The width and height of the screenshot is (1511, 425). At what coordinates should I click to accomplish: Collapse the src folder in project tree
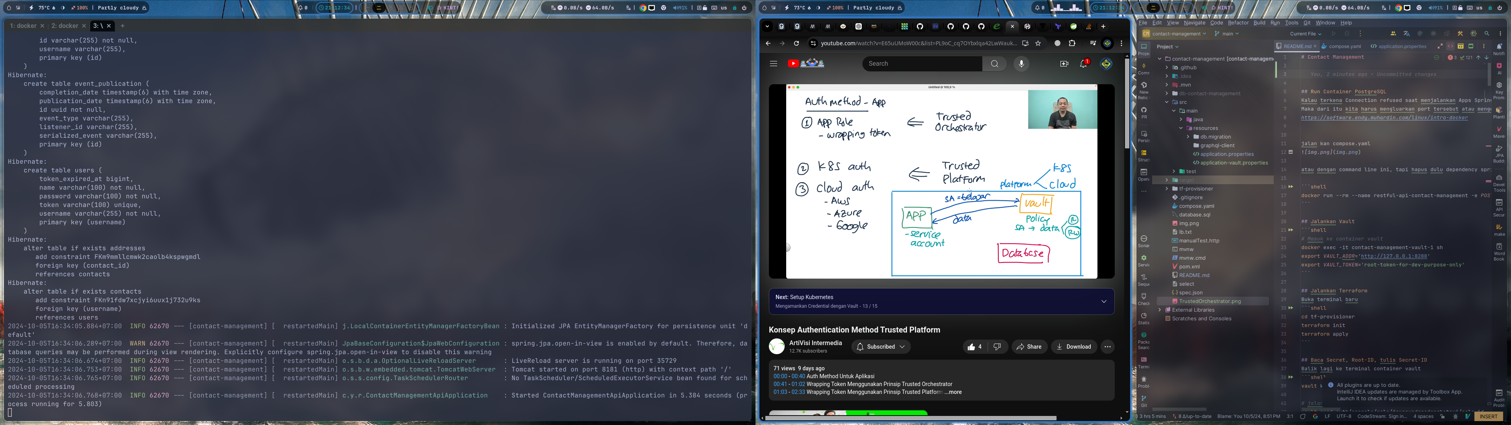pos(1167,102)
